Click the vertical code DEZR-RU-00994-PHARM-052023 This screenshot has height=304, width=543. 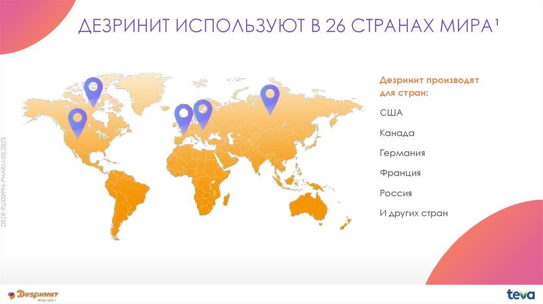click(x=4, y=182)
